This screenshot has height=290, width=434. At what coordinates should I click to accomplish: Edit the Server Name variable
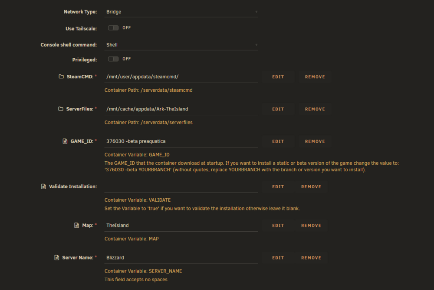click(x=278, y=257)
